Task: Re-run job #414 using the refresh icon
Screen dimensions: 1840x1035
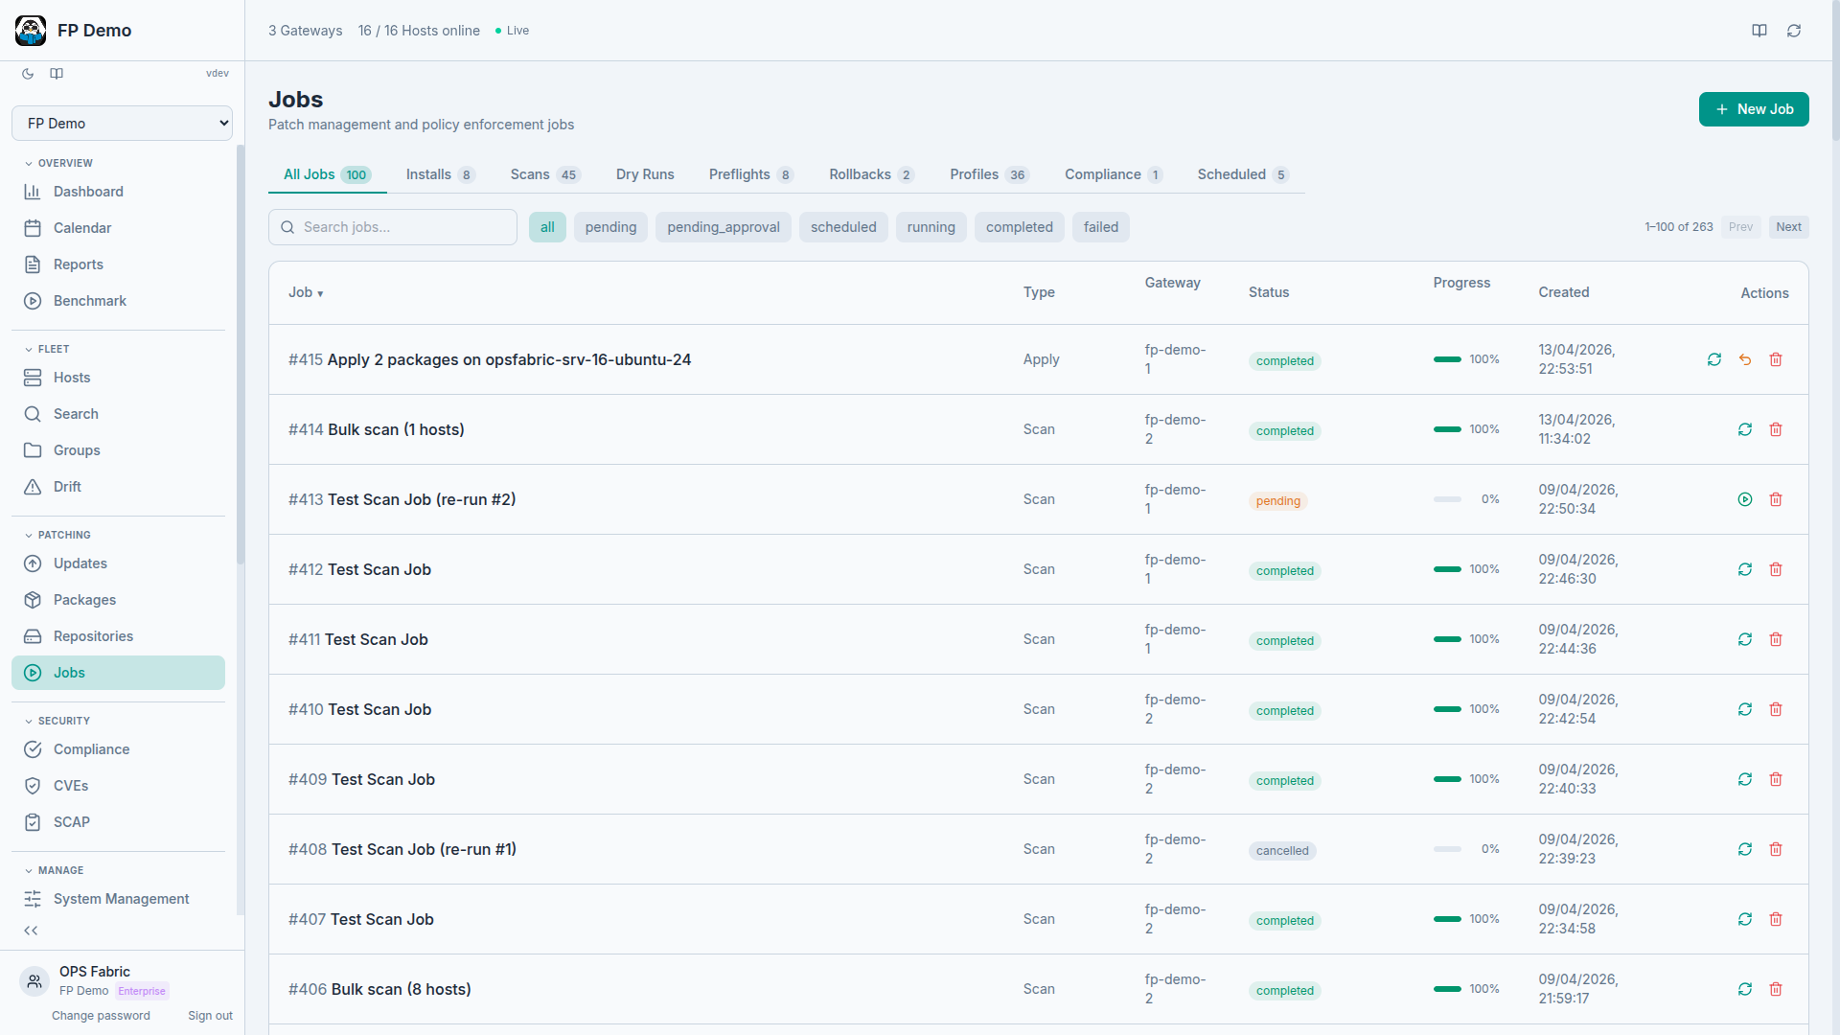Action: 1745,429
